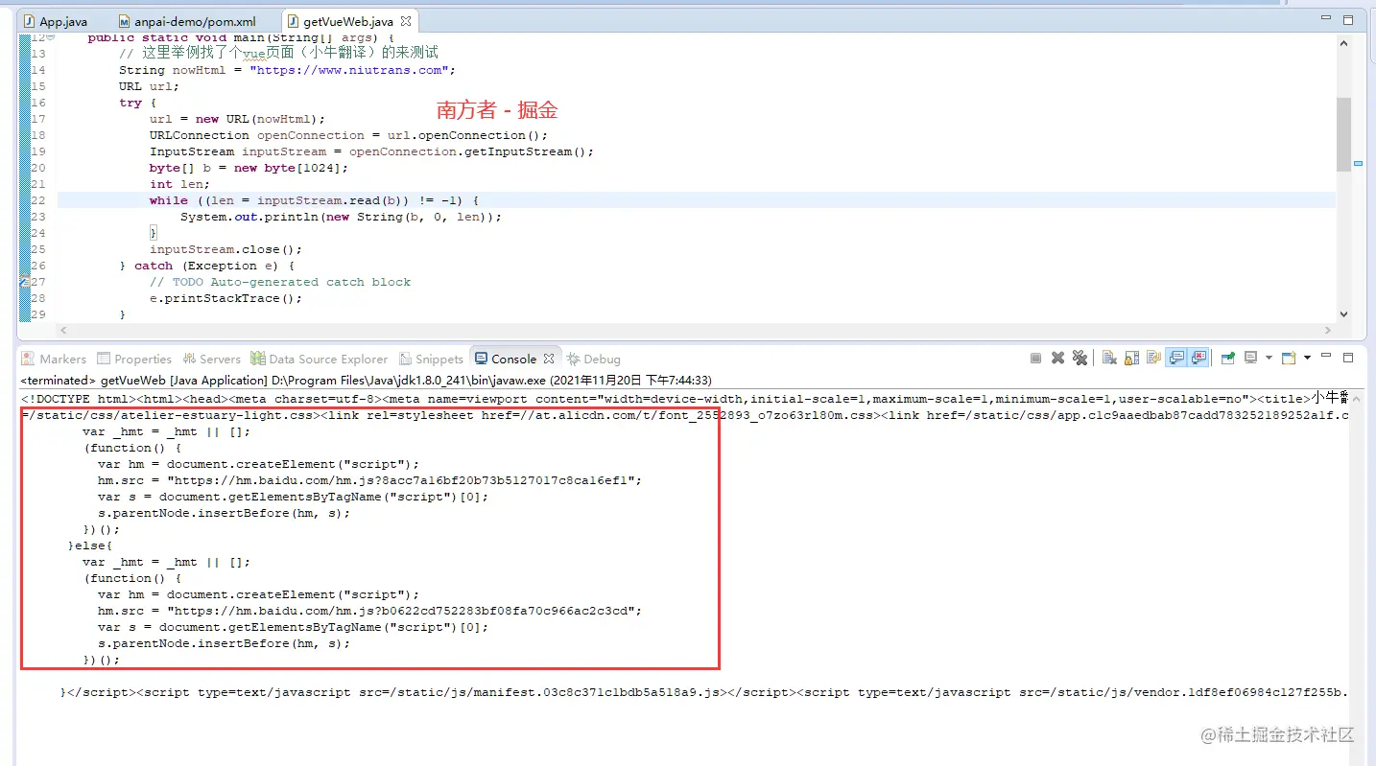The image size is (1376, 766).
Task: Click the editor scrollbar up arrow
Action: pos(1343,41)
